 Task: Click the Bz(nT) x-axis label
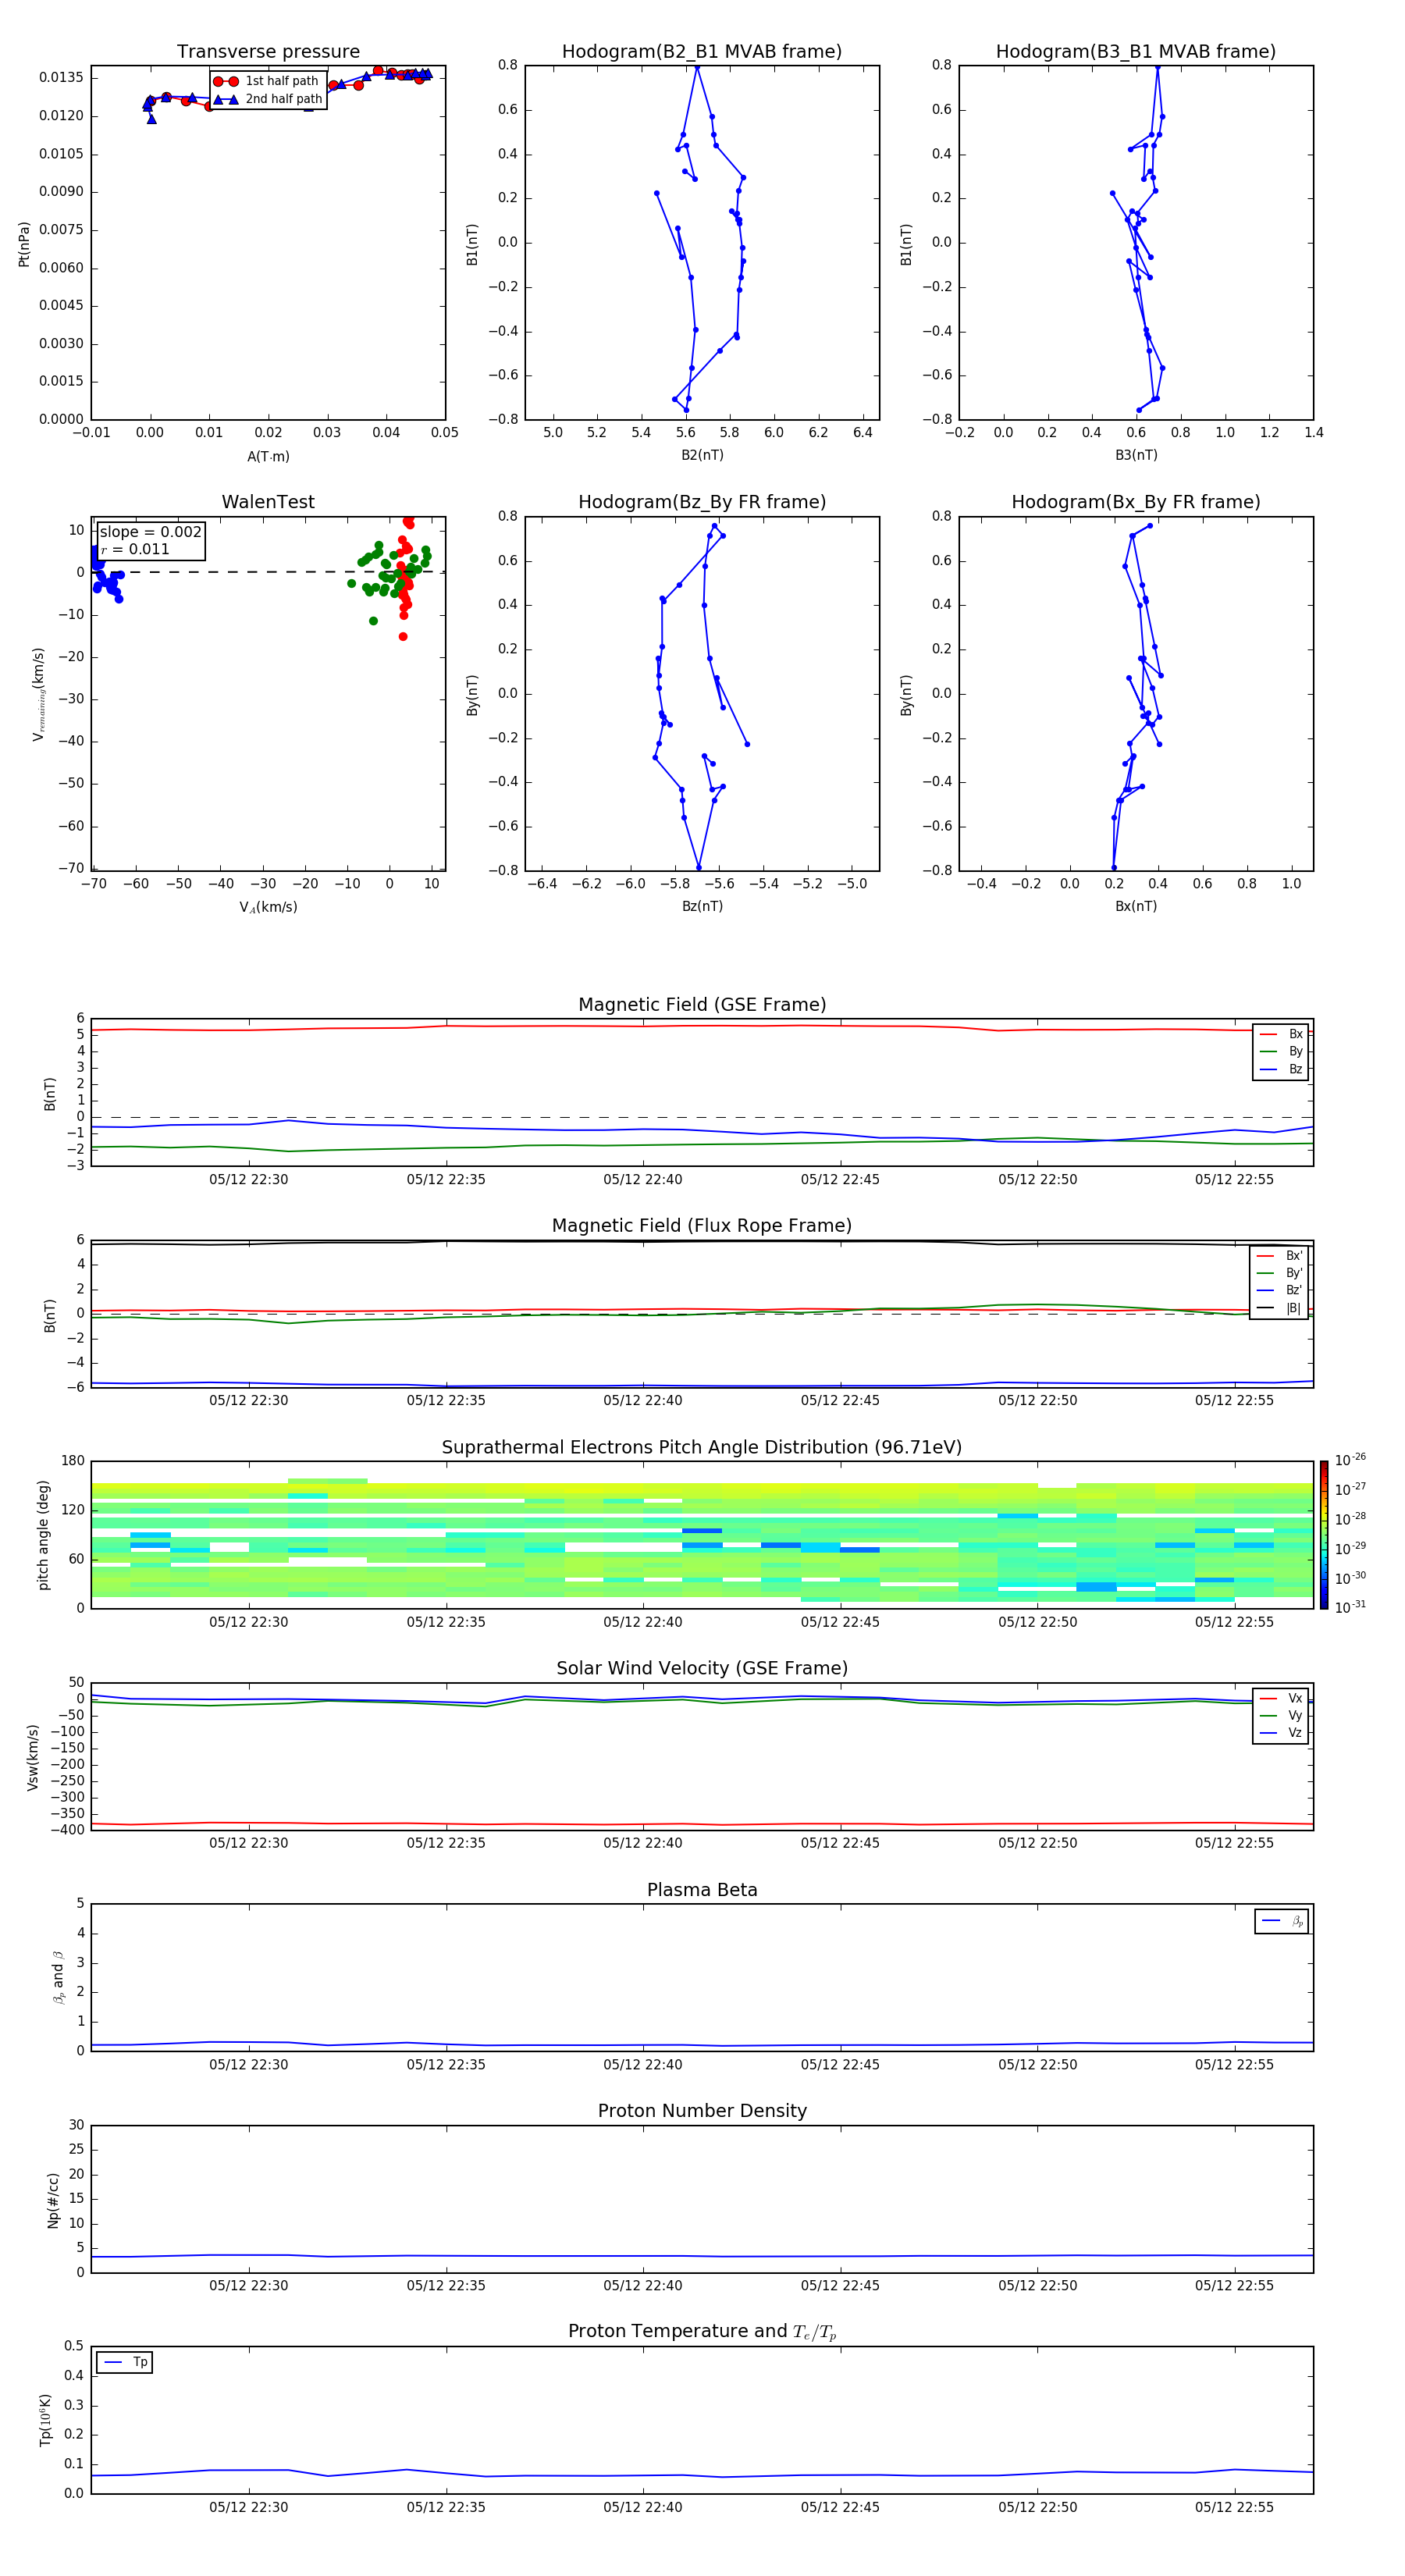702,906
